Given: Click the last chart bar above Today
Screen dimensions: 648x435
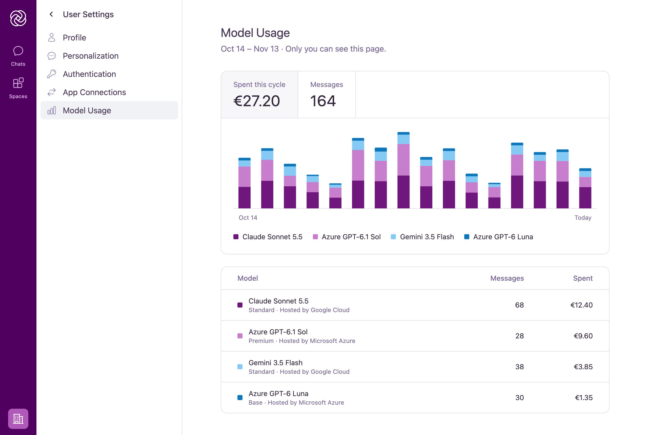Looking at the screenshot, I should [x=585, y=188].
